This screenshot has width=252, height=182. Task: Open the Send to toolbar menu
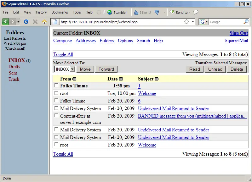[180, 12]
